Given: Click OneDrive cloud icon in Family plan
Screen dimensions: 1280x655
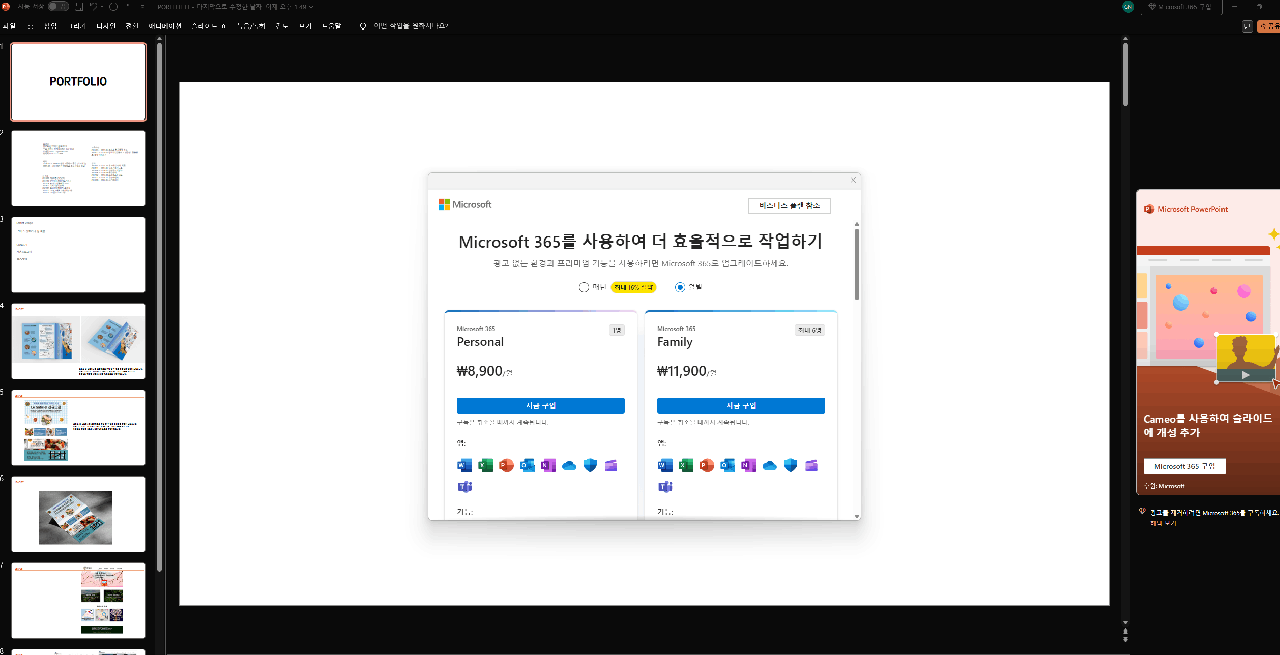Looking at the screenshot, I should click(x=770, y=465).
